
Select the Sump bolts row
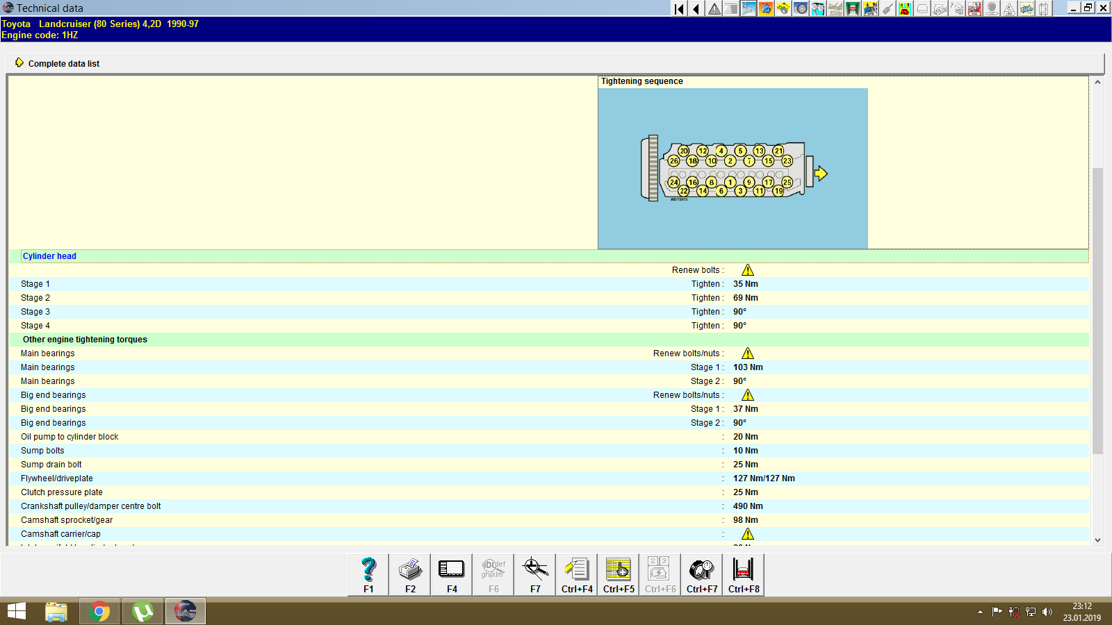coord(549,451)
